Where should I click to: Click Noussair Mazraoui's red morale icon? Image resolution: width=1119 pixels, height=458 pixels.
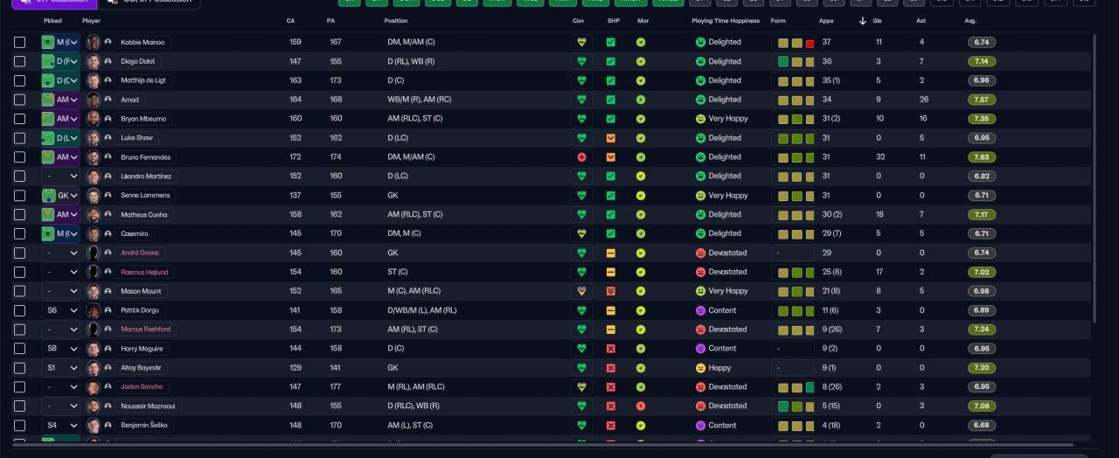tap(641, 406)
